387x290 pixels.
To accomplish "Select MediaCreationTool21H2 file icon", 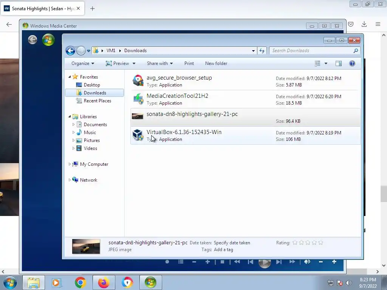I will tap(138, 99).
